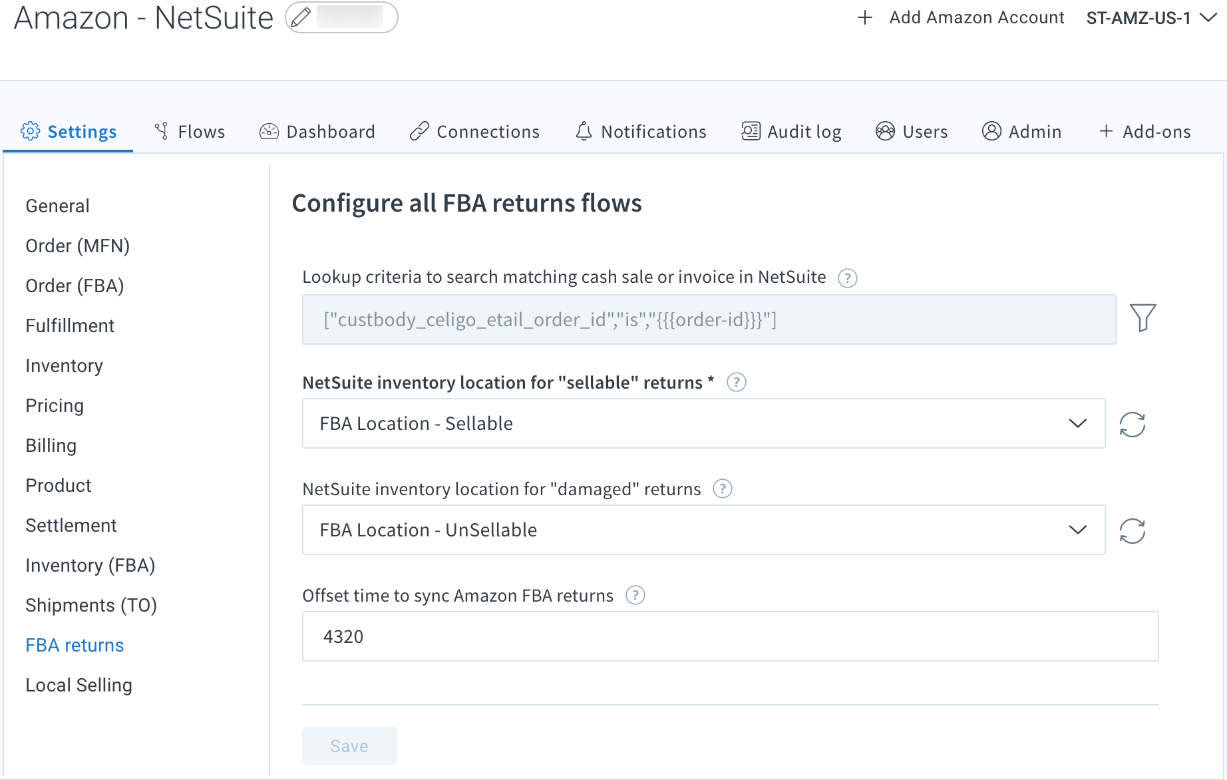Go to the Audit log tab
This screenshot has height=780, width=1227.
(791, 132)
